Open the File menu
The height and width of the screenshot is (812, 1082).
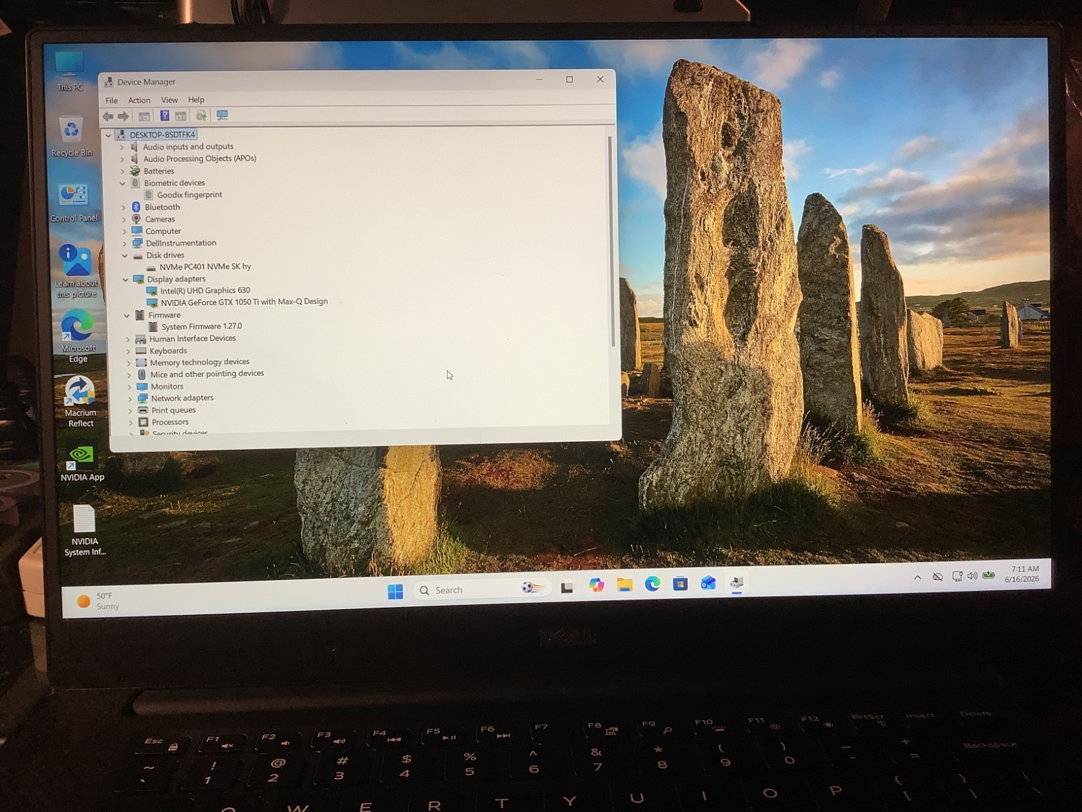pyautogui.click(x=112, y=100)
